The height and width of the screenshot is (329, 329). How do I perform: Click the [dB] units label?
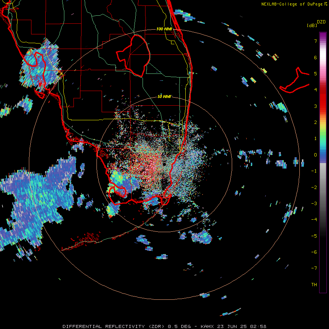(312, 25)
